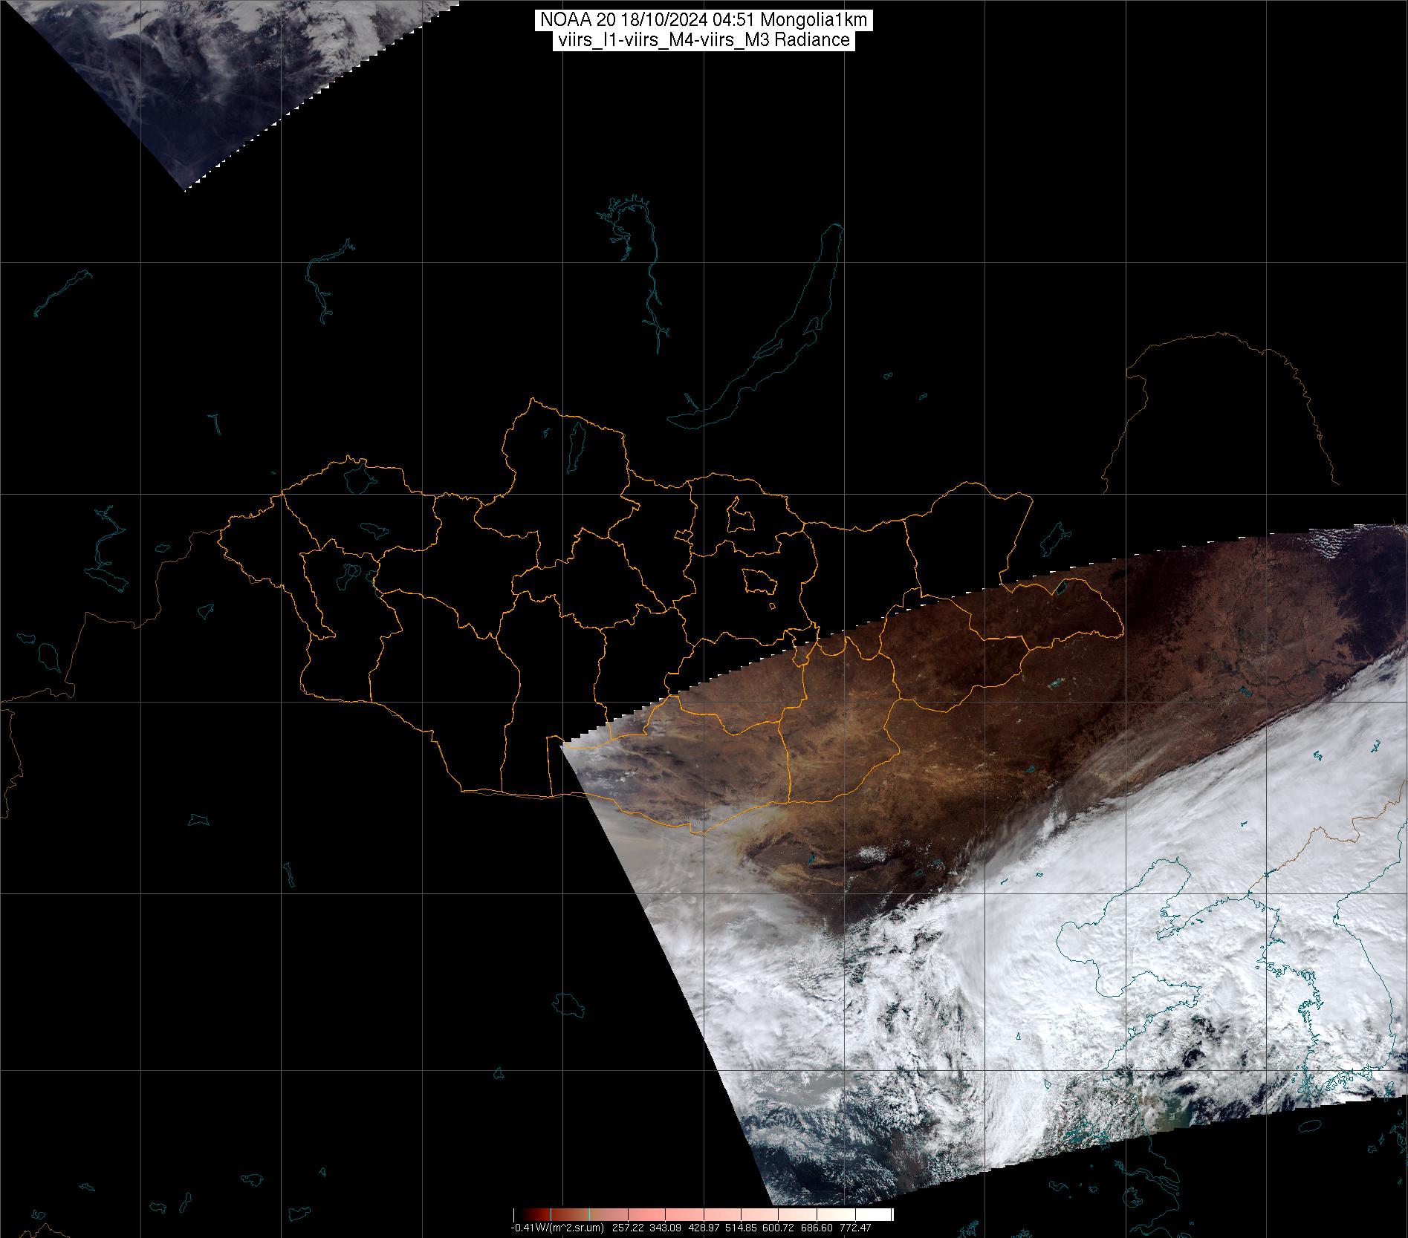This screenshot has height=1238, width=1408.
Task: Click the 772.47 scale value
Action: pos(855,1228)
